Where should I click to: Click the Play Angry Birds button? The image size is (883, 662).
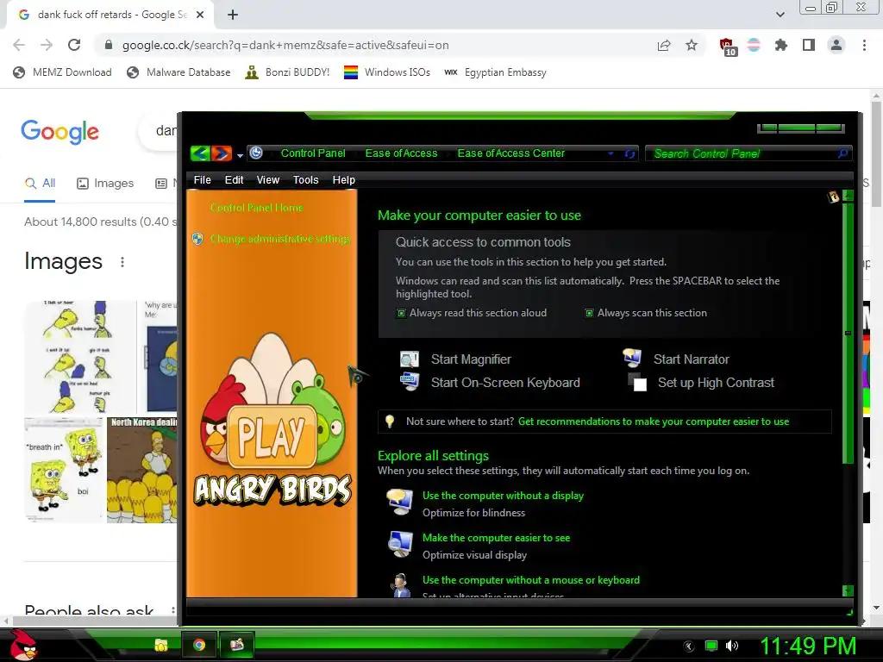tap(272, 436)
